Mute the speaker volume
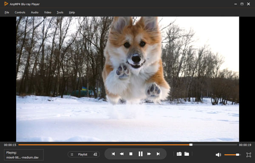This screenshot has width=255, height=163. 218,155
